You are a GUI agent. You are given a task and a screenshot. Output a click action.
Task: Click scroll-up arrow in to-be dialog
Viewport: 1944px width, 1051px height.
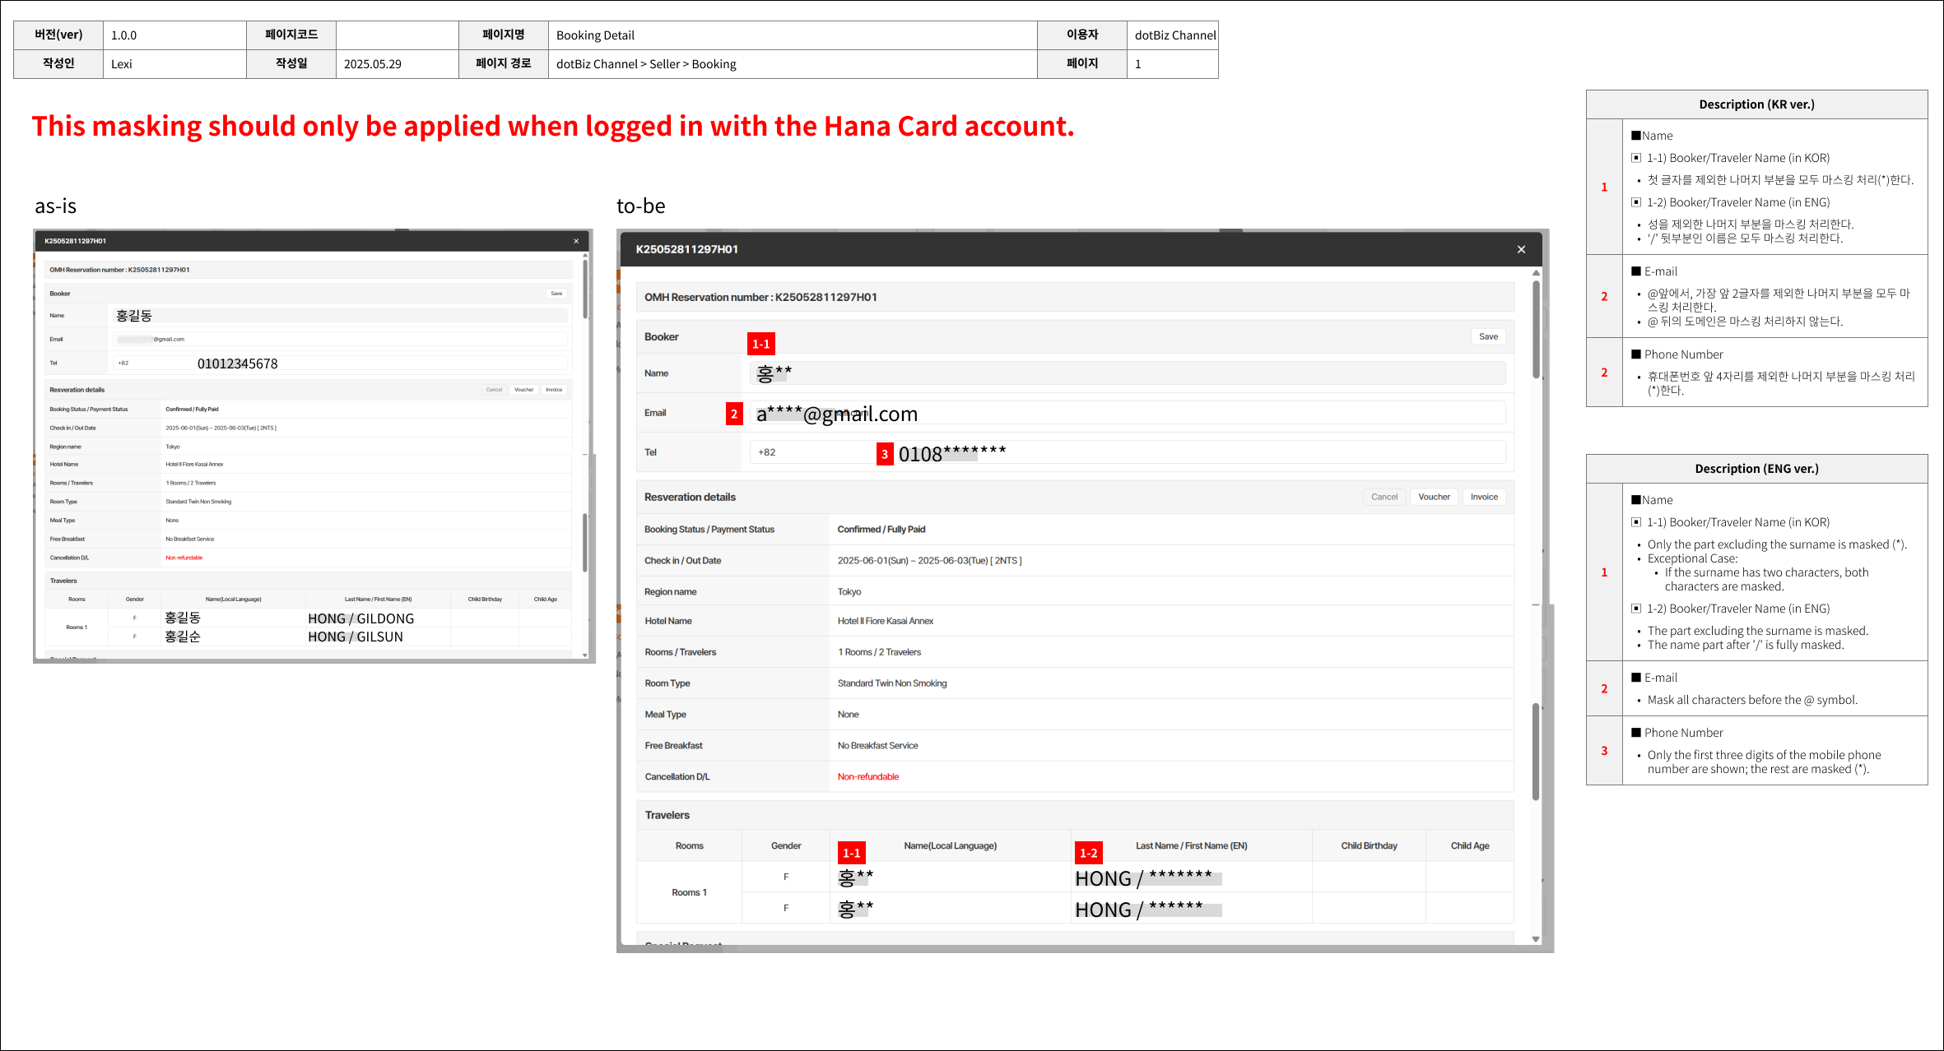click(1536, 273)
